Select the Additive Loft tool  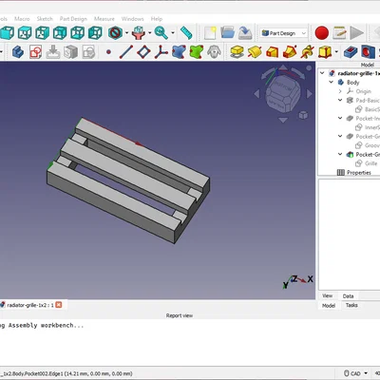coord(273,51)
